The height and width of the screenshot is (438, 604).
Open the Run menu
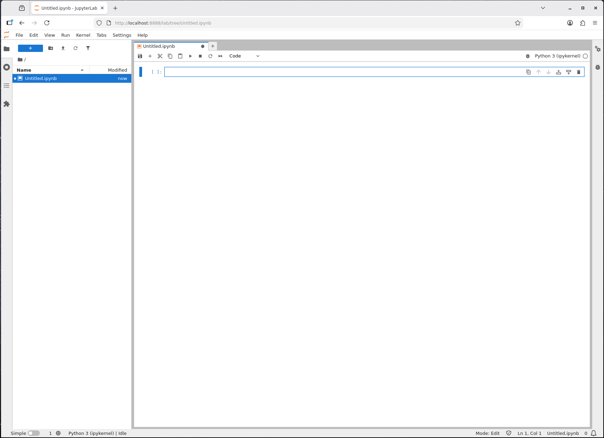pyautogui.click(x=65, y=35)
